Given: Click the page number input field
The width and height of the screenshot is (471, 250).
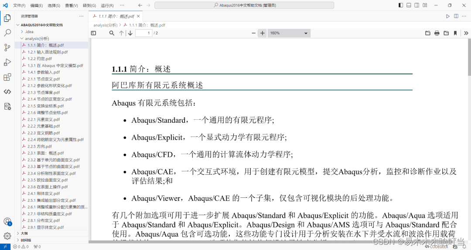Looking at the screenshot, I should (x=143, y=33).
